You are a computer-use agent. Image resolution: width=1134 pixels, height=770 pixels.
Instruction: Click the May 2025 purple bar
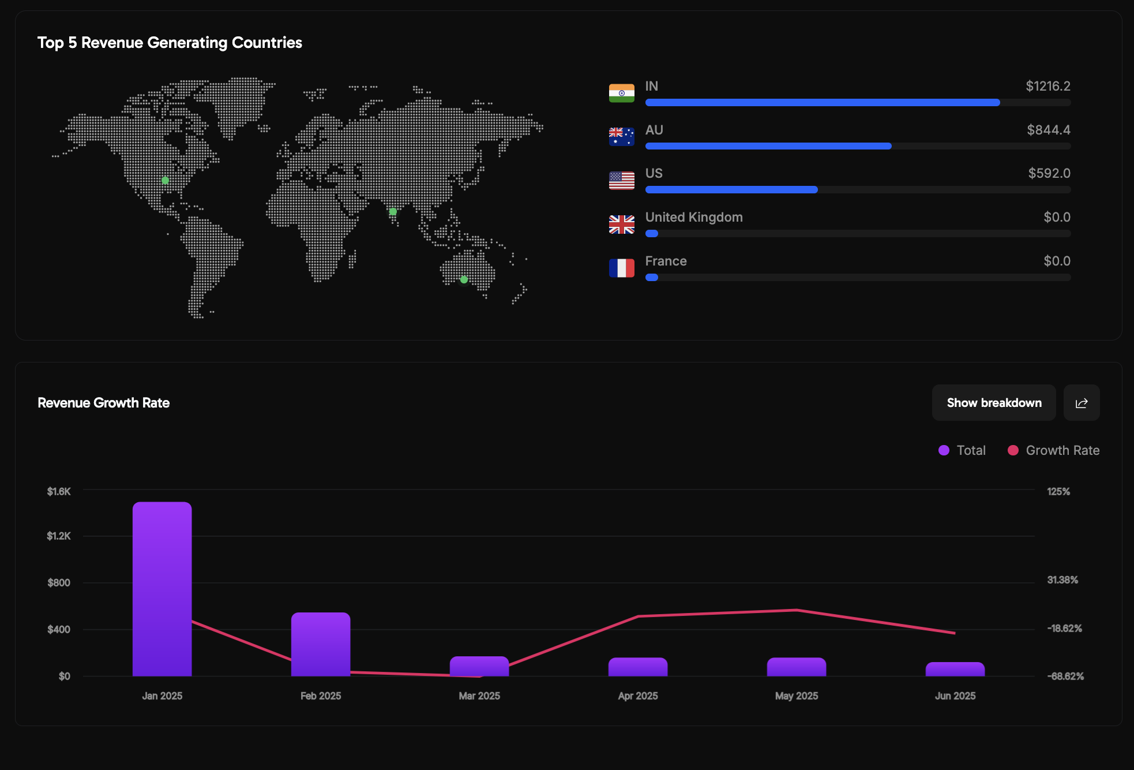coord(796,667)
